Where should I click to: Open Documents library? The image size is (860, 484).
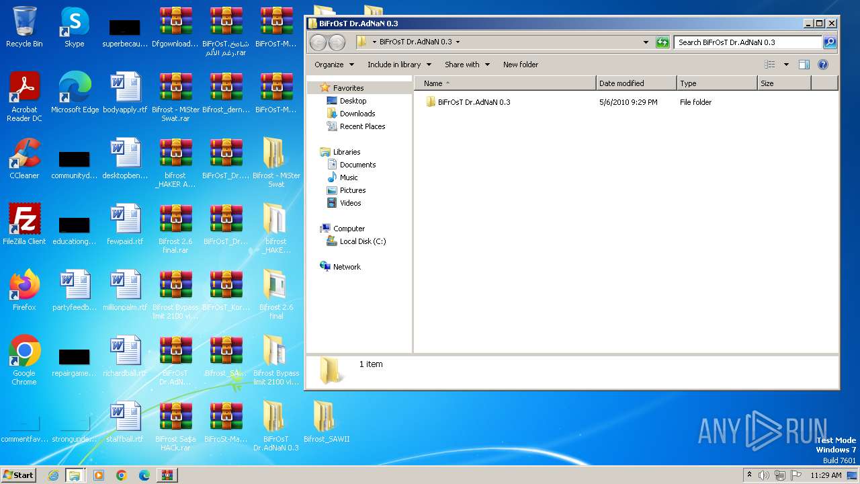pyautogui.click(x=357, y=165)
